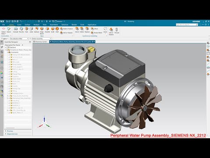Toggle visibility check for Spacer_Plate x 2

[x=9, y=113]
